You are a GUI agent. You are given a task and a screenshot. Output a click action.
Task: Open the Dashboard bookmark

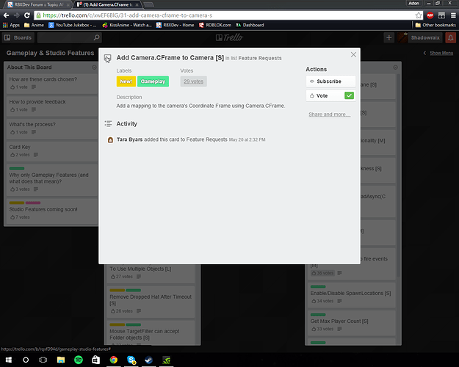coord(250,25)
